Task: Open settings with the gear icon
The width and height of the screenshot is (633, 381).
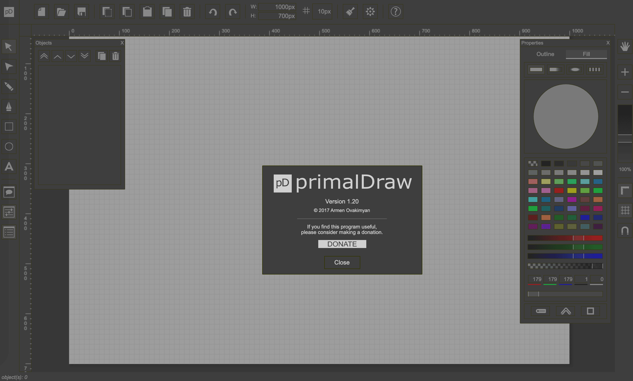Action: tap(370, 11)
